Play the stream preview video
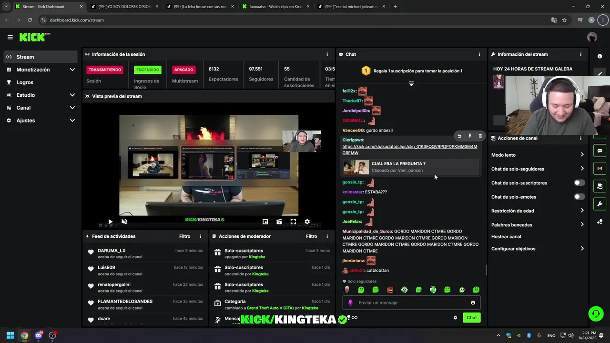 [110, 222]
